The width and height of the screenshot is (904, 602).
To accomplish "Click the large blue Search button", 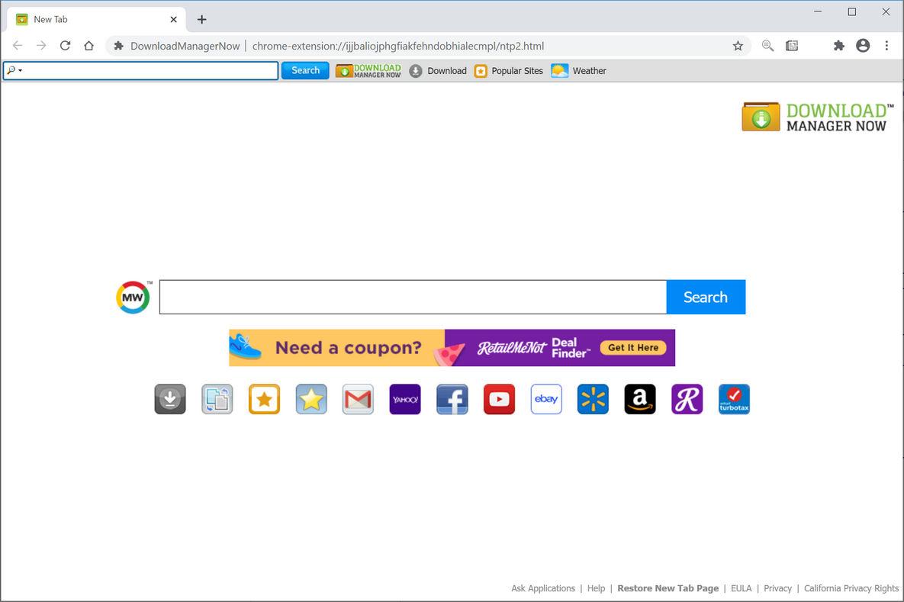I will (706, 297).
